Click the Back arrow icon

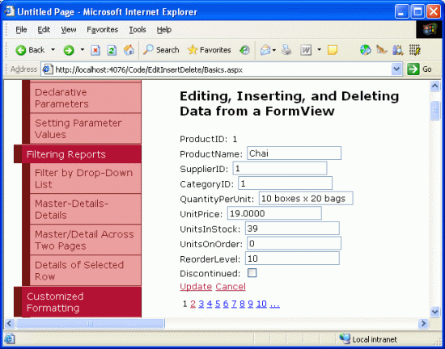coord(21,50)
